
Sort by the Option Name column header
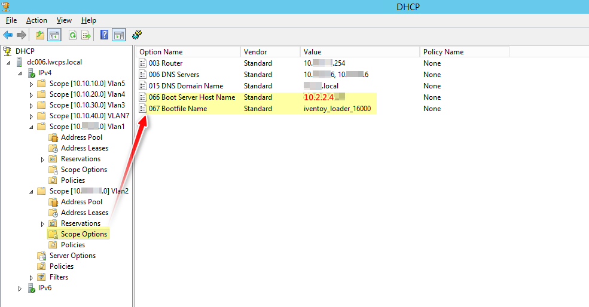tap(188, 52)
